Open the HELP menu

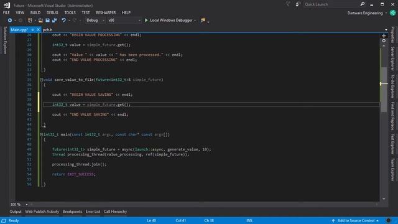pos(126,12)
